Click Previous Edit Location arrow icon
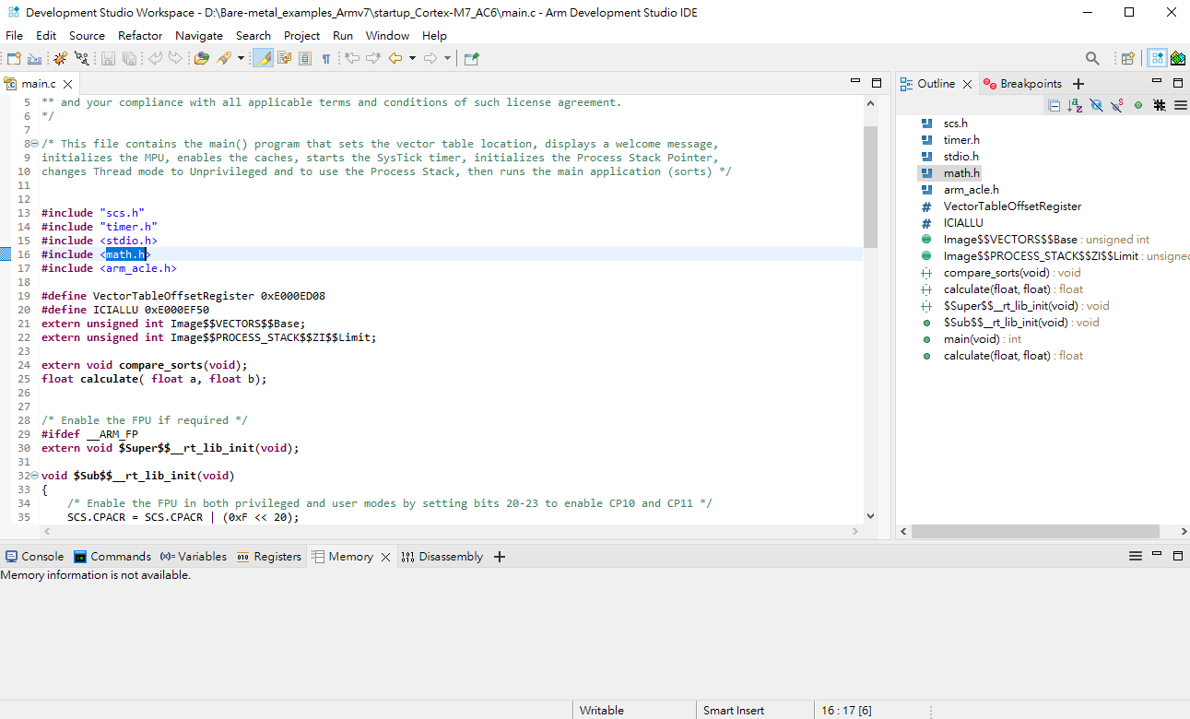Screen dimensions: 1190x719 coord(351,58)
